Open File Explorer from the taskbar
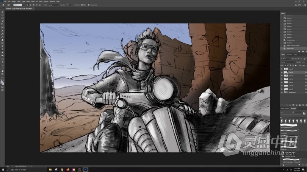This screenshot has width=307, height=172. 50,170
